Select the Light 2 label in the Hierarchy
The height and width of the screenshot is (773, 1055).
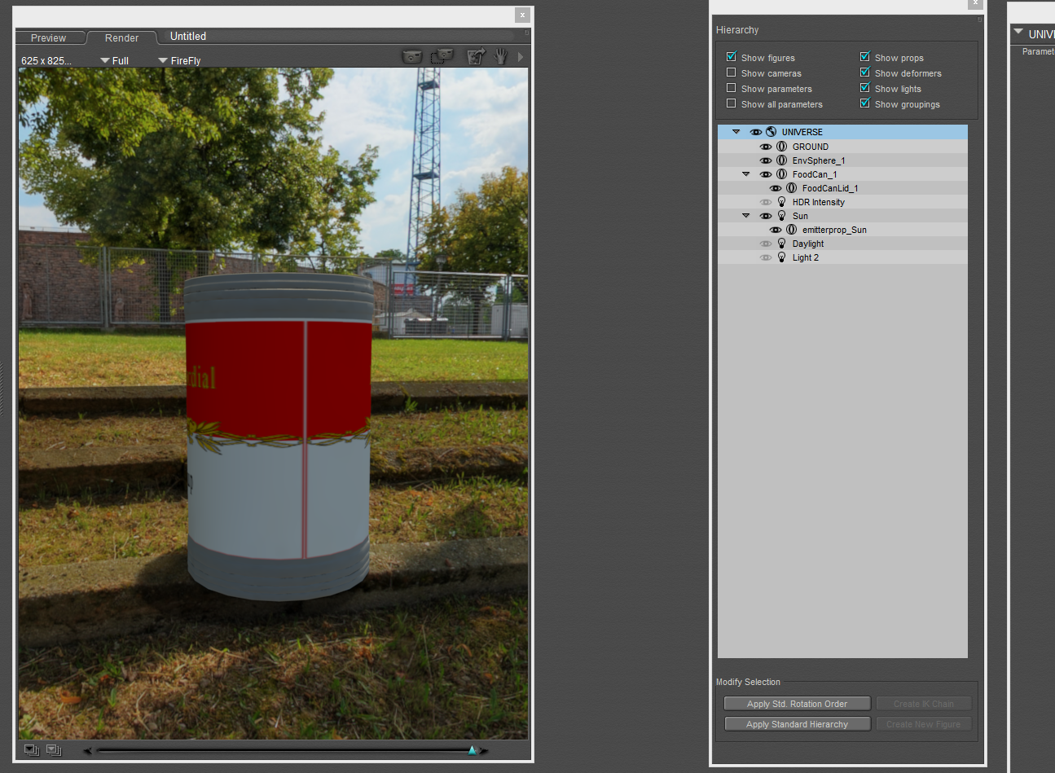click(806, 257)
